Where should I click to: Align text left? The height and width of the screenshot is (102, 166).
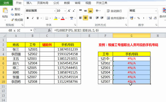pos(80,18)
